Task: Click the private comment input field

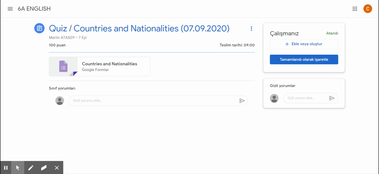Action: [305, 98]
